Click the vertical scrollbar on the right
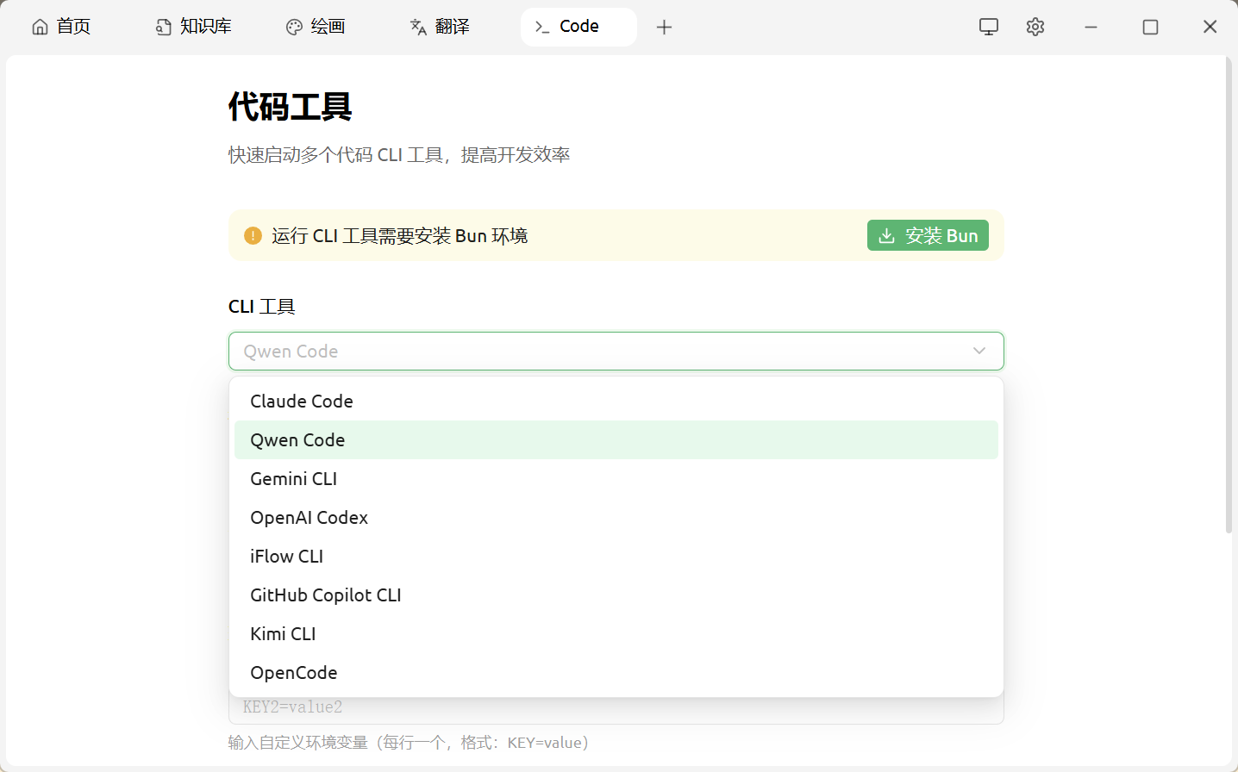1238x772 pixels. (x=1229, y=293)
